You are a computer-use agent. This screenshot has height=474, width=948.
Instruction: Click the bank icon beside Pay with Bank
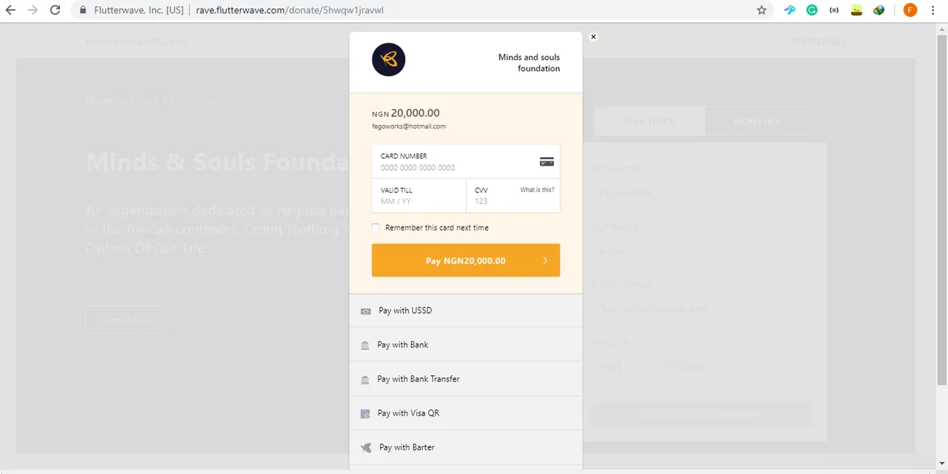click(x=364, y=345)
